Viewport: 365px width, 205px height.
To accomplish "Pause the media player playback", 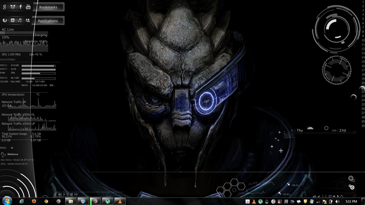I will click(x=67, y=194).
